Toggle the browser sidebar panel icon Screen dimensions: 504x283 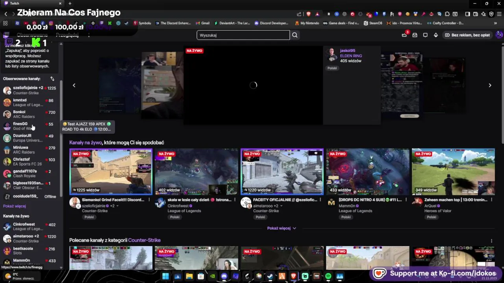pos(467,14)
